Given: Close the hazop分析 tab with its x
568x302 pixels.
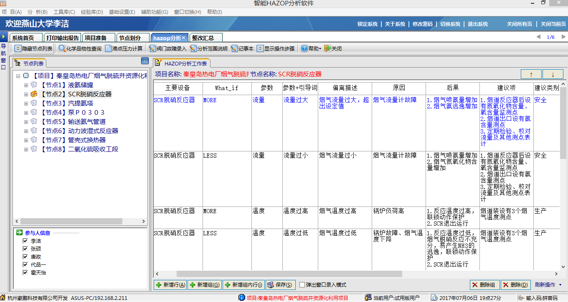Looking at the screenshot, I should 184,38.
